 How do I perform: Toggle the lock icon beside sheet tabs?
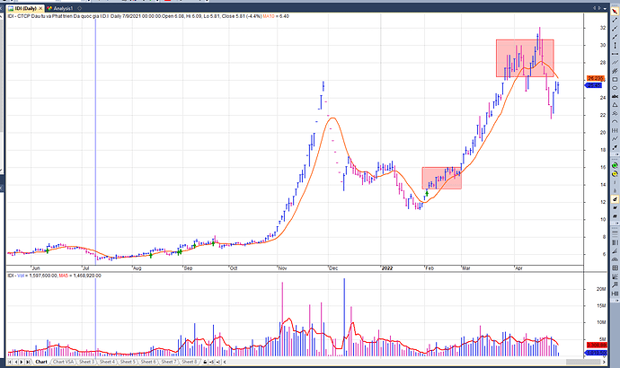tap(206, 362)
